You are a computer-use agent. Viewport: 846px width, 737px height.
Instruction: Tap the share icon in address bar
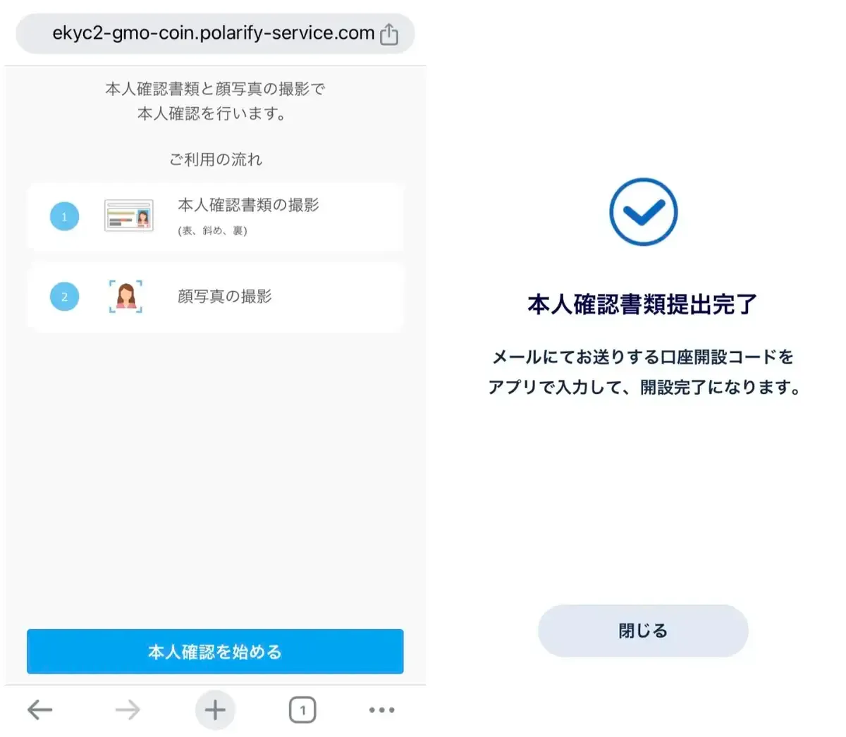pos(389,34)
